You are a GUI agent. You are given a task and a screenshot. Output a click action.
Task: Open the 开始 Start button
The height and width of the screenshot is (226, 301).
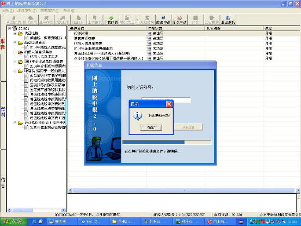(14, 222)
